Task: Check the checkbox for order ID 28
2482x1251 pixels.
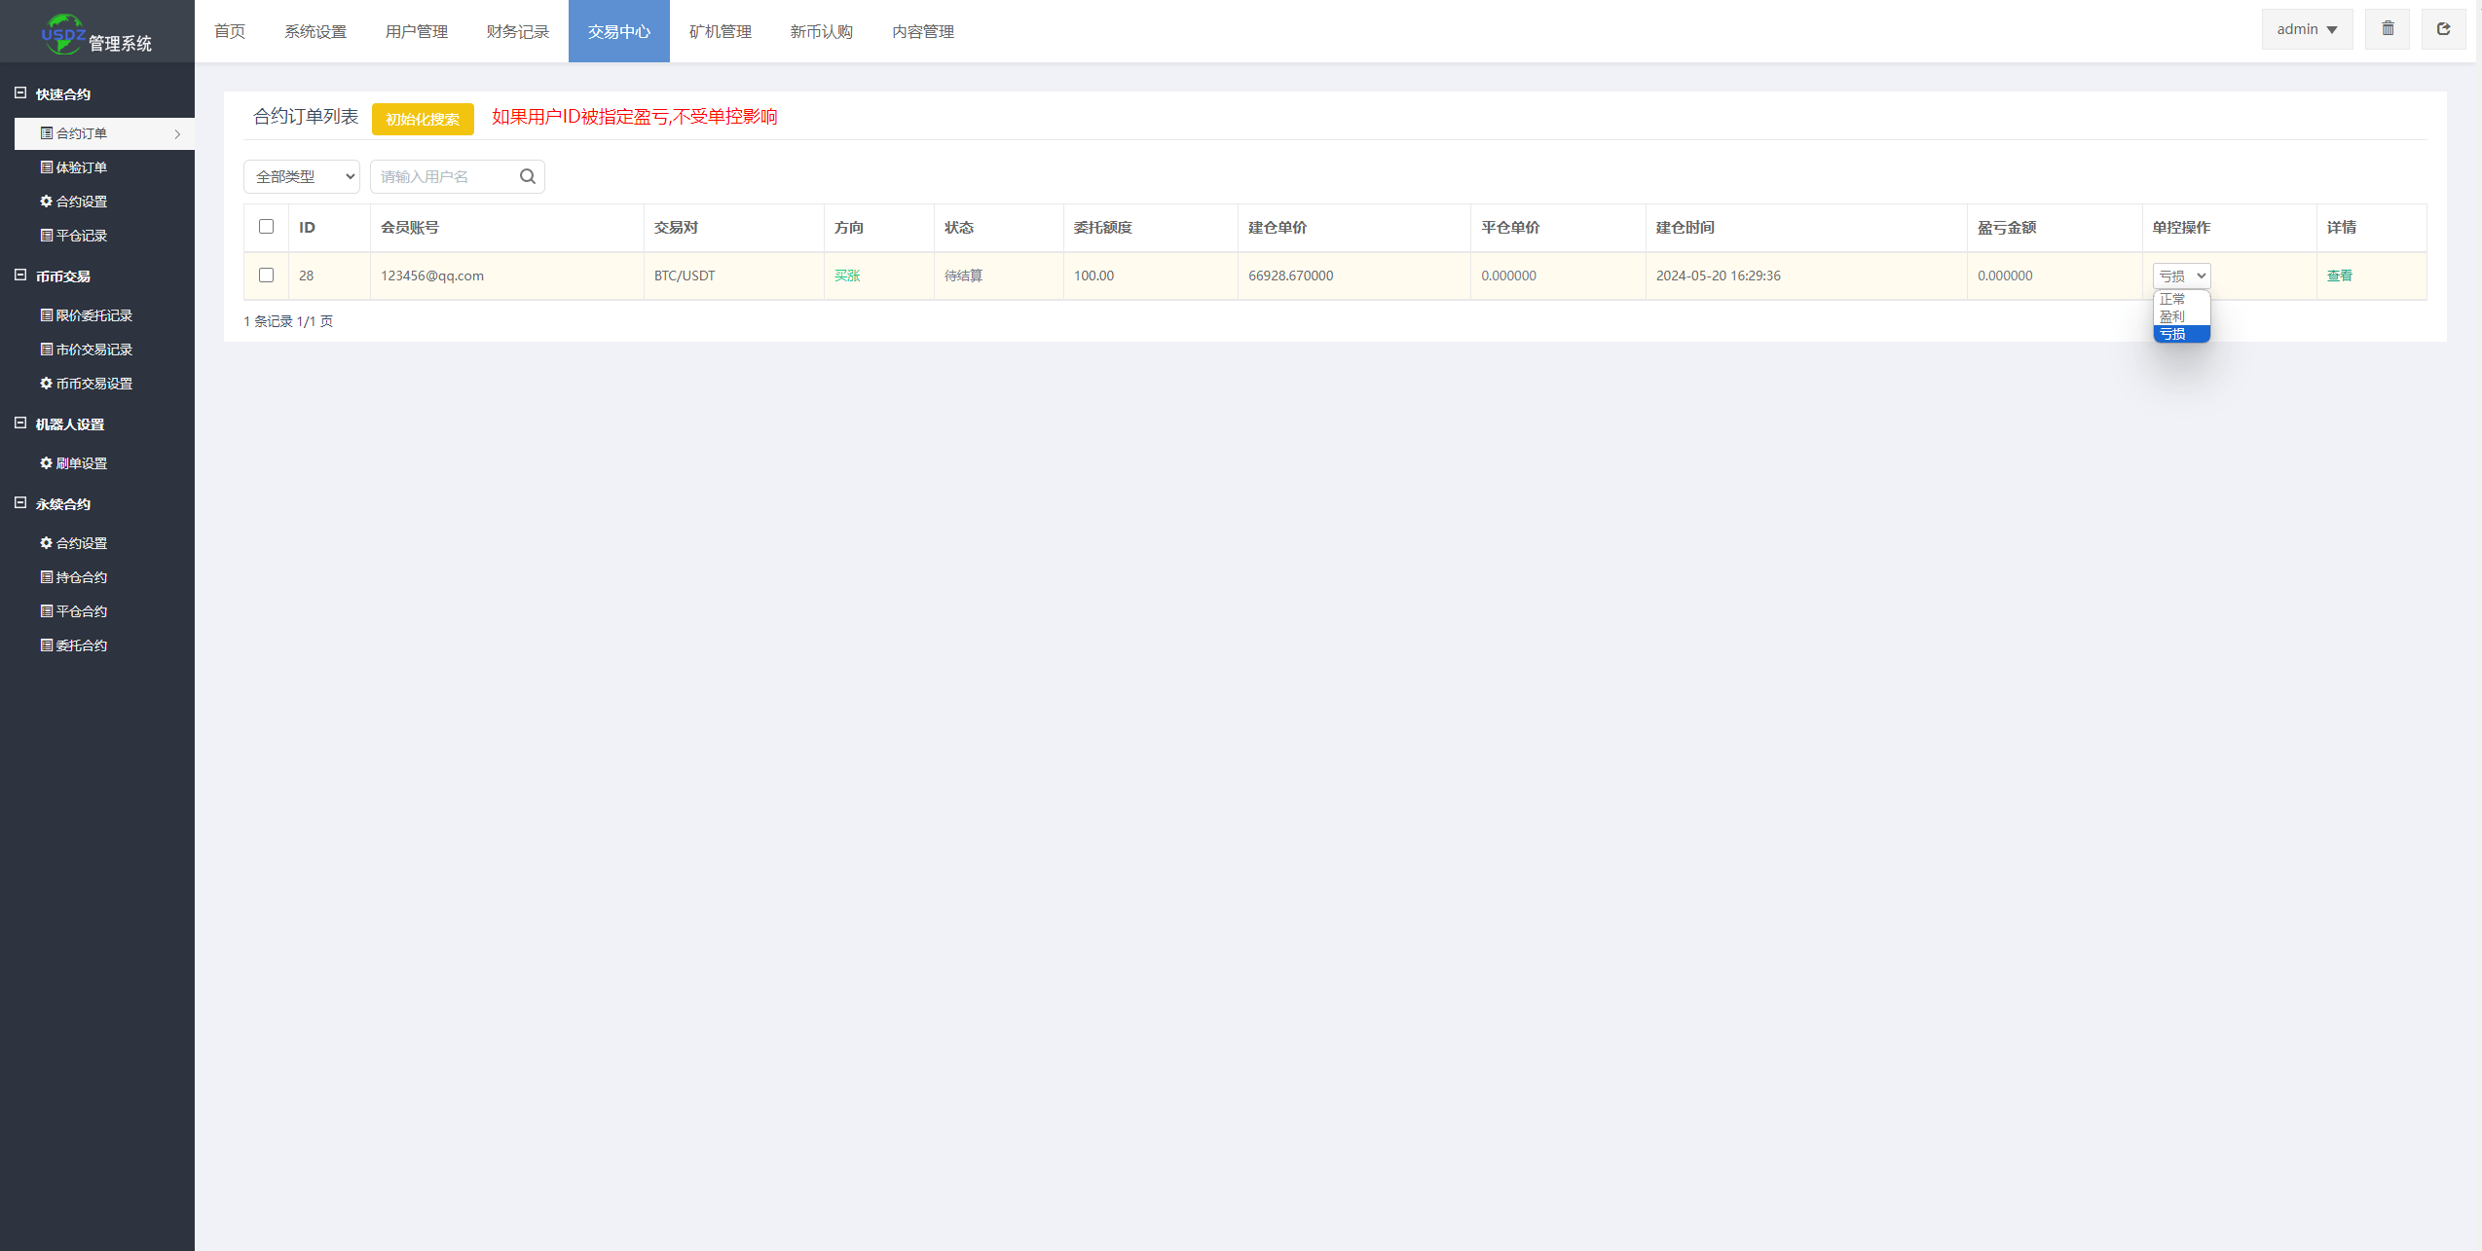Action: click(266, 276)
